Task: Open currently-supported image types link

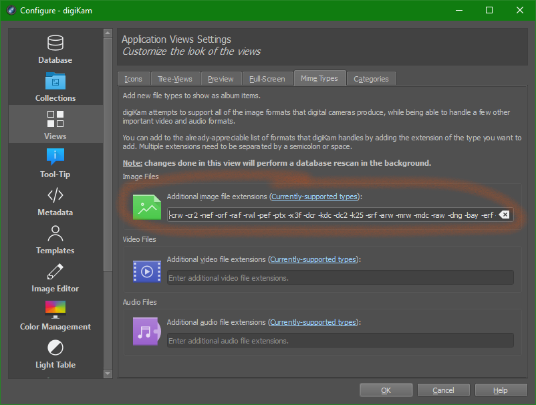Action: click(x=314, y=196)
